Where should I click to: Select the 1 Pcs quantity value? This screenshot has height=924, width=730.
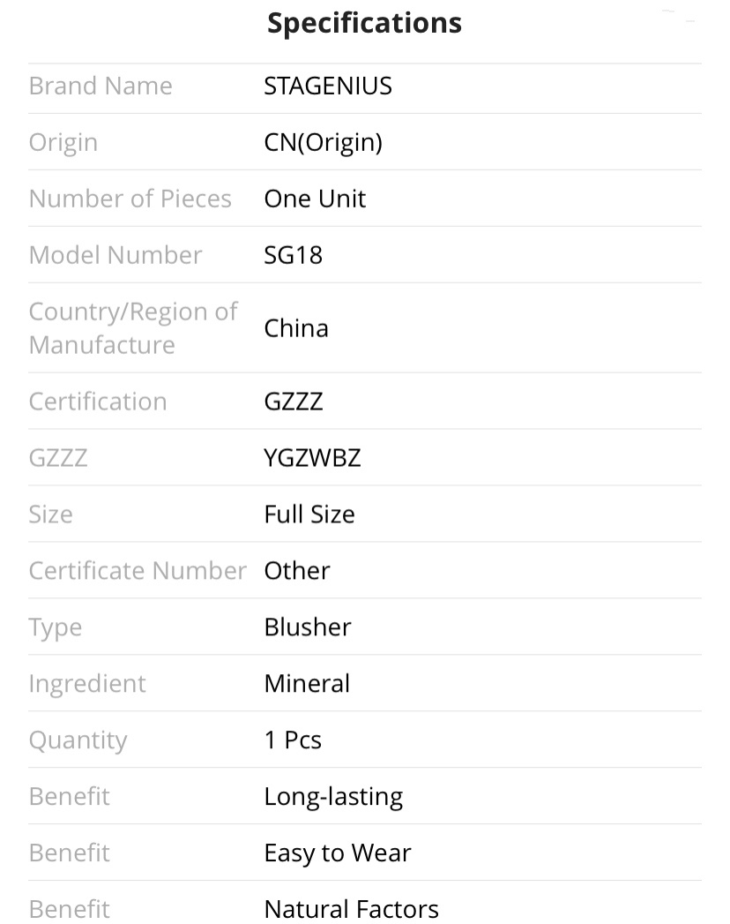pyautogui.click(x=294, y=740)
